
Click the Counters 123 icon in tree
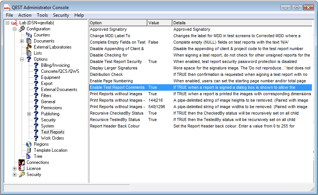29,35
